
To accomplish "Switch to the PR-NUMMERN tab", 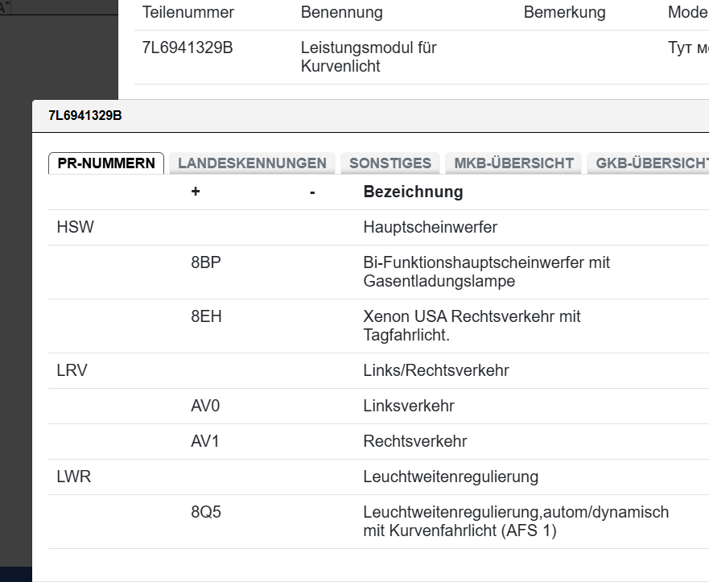I will 106,163.
